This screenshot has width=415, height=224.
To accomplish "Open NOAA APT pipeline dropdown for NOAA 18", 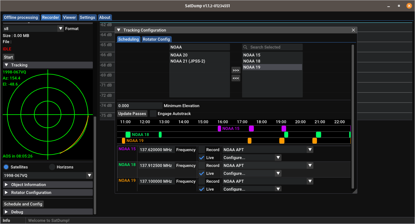I will point(268,165).
